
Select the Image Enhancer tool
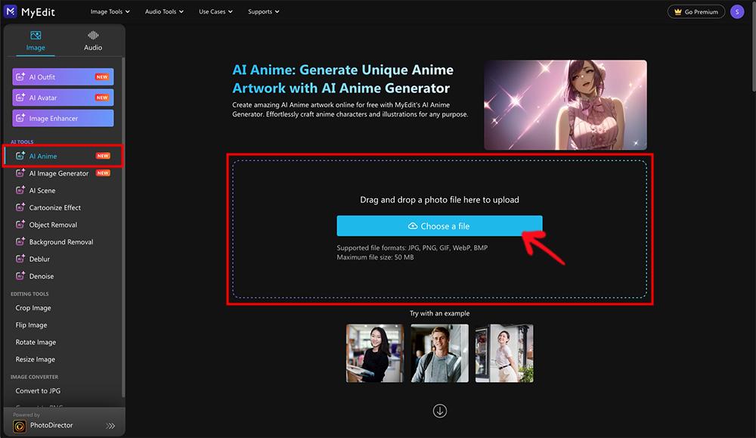coord(63,117)
